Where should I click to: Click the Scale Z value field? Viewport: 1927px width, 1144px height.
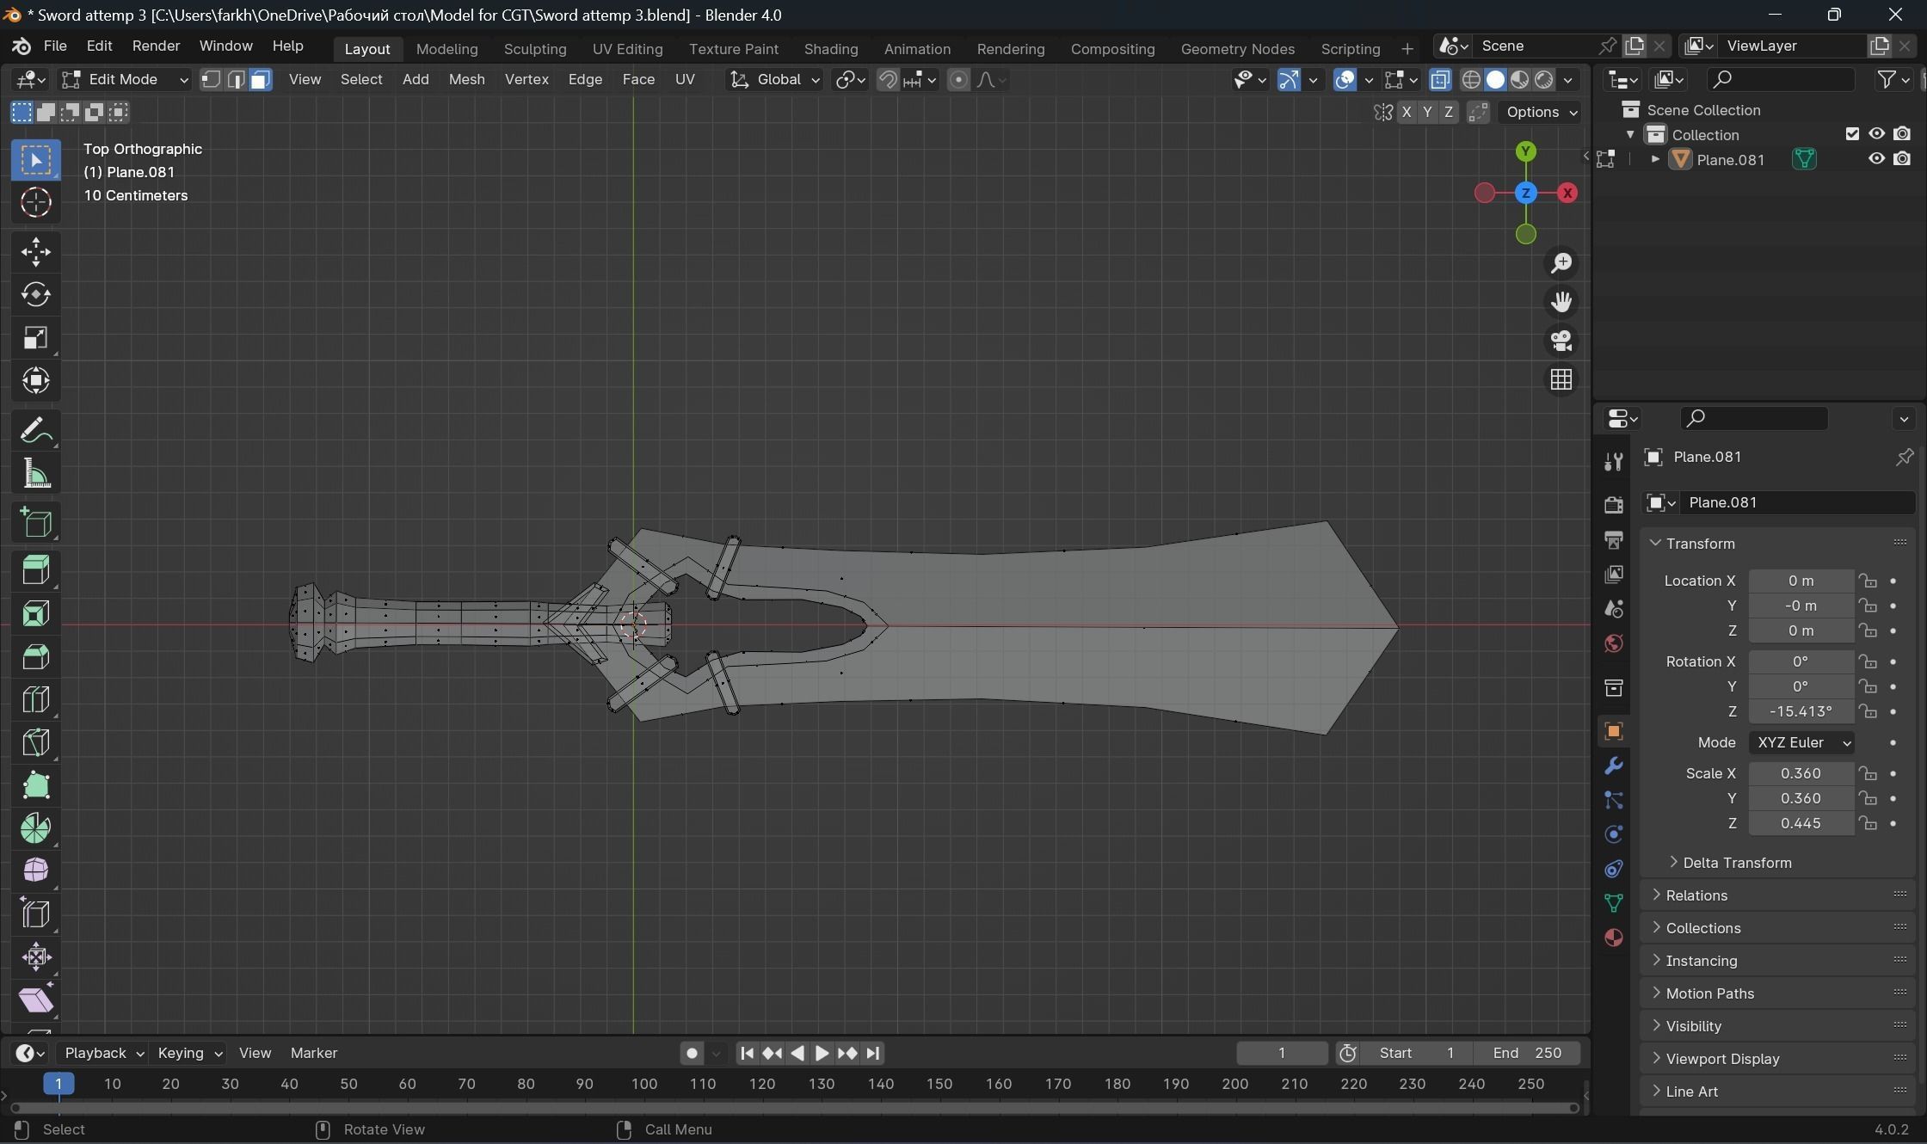1801,824
